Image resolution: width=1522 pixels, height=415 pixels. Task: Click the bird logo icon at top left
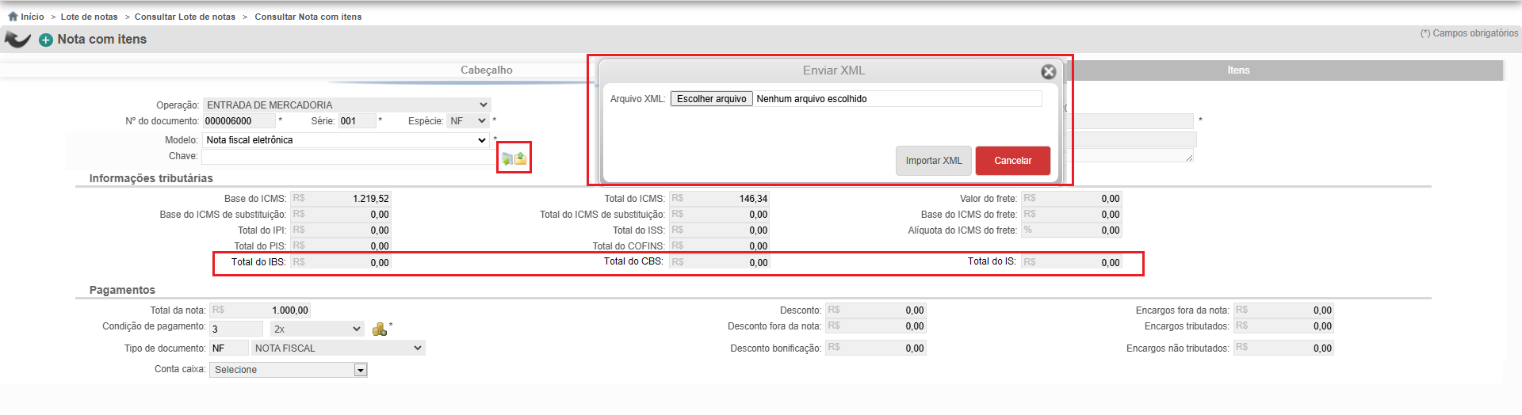click(x=17, y=39)
